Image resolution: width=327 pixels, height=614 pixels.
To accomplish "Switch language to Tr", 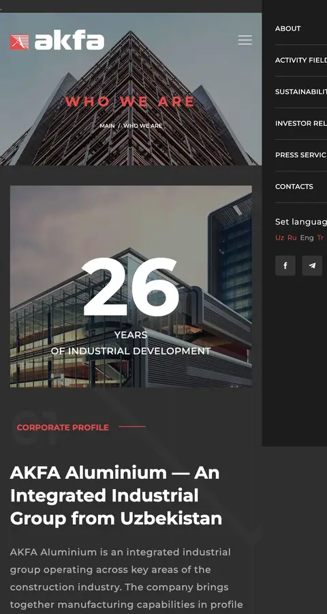I will pos(320,237).
